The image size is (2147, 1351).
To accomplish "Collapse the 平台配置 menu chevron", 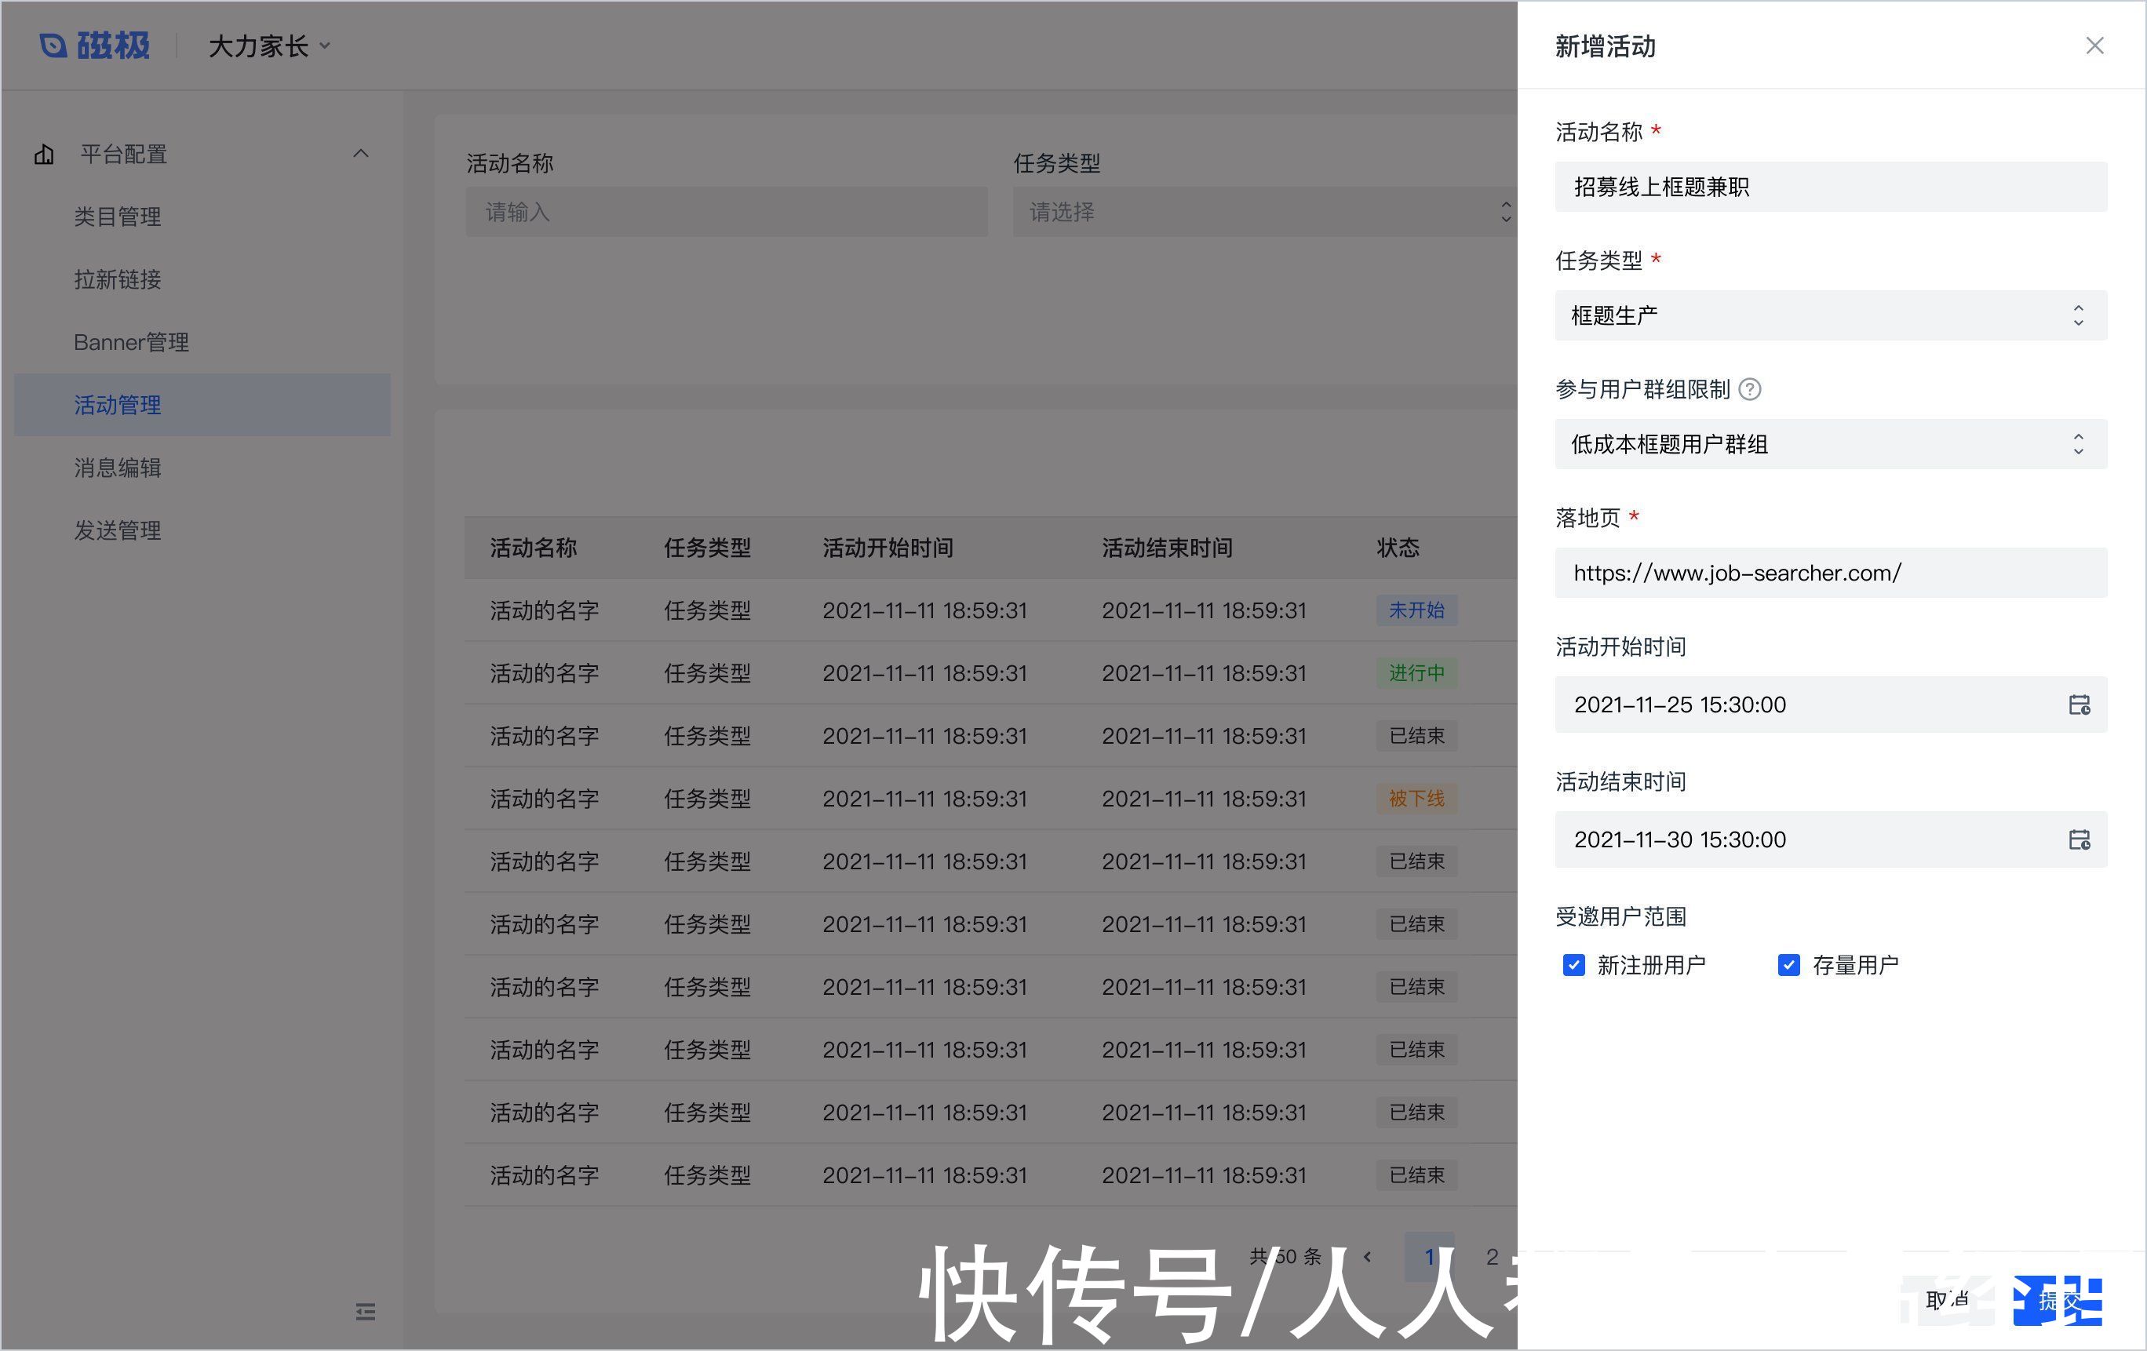I will point(361,155).
